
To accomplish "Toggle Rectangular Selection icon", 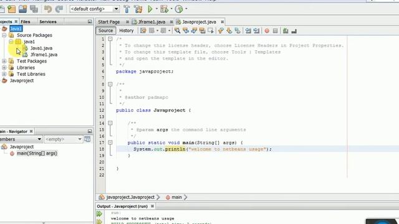I will [211, 30].
